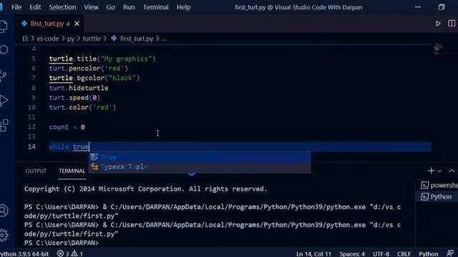Choose the TypeVarTuple autocomplete suggestion

200,167
